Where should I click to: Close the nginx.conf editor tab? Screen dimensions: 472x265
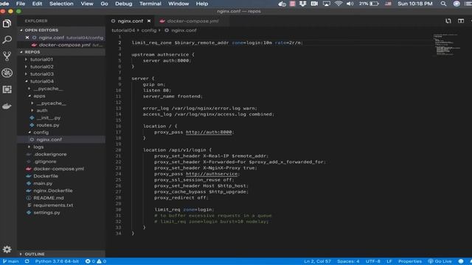(149, 21)
